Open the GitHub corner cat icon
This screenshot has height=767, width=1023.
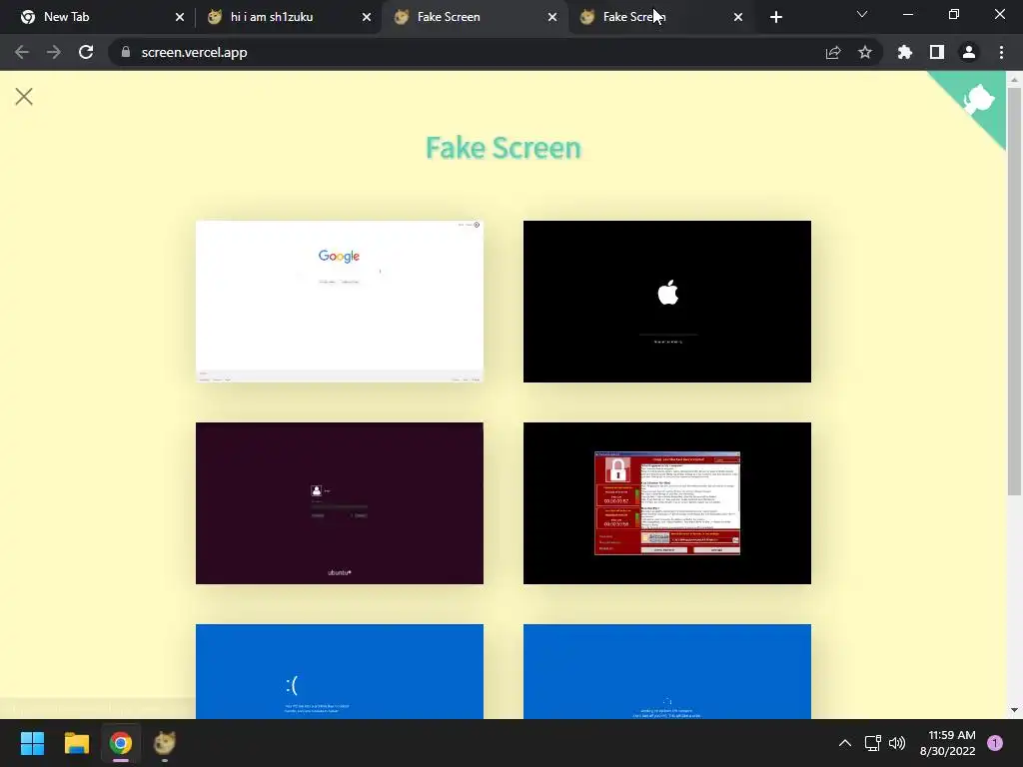point(977,100)
